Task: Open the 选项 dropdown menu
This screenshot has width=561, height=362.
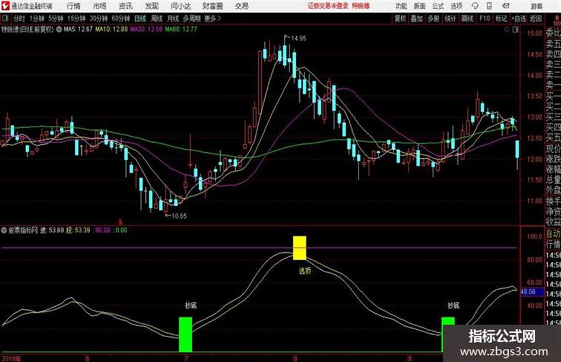Action: point(457,6)
